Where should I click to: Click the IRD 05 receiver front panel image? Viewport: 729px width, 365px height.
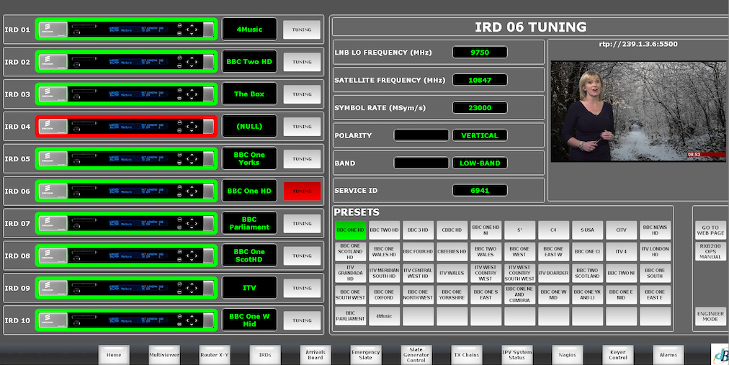click(x=127, y=158)
